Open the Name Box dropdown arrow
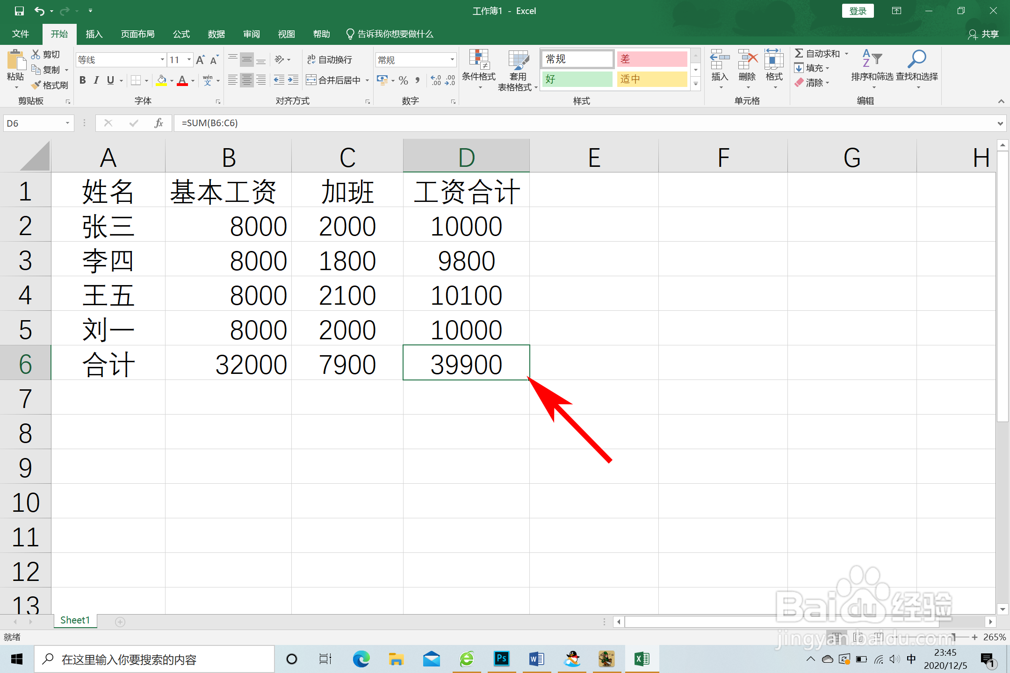This screenshot has height=673, width=1010. point(67,123)
